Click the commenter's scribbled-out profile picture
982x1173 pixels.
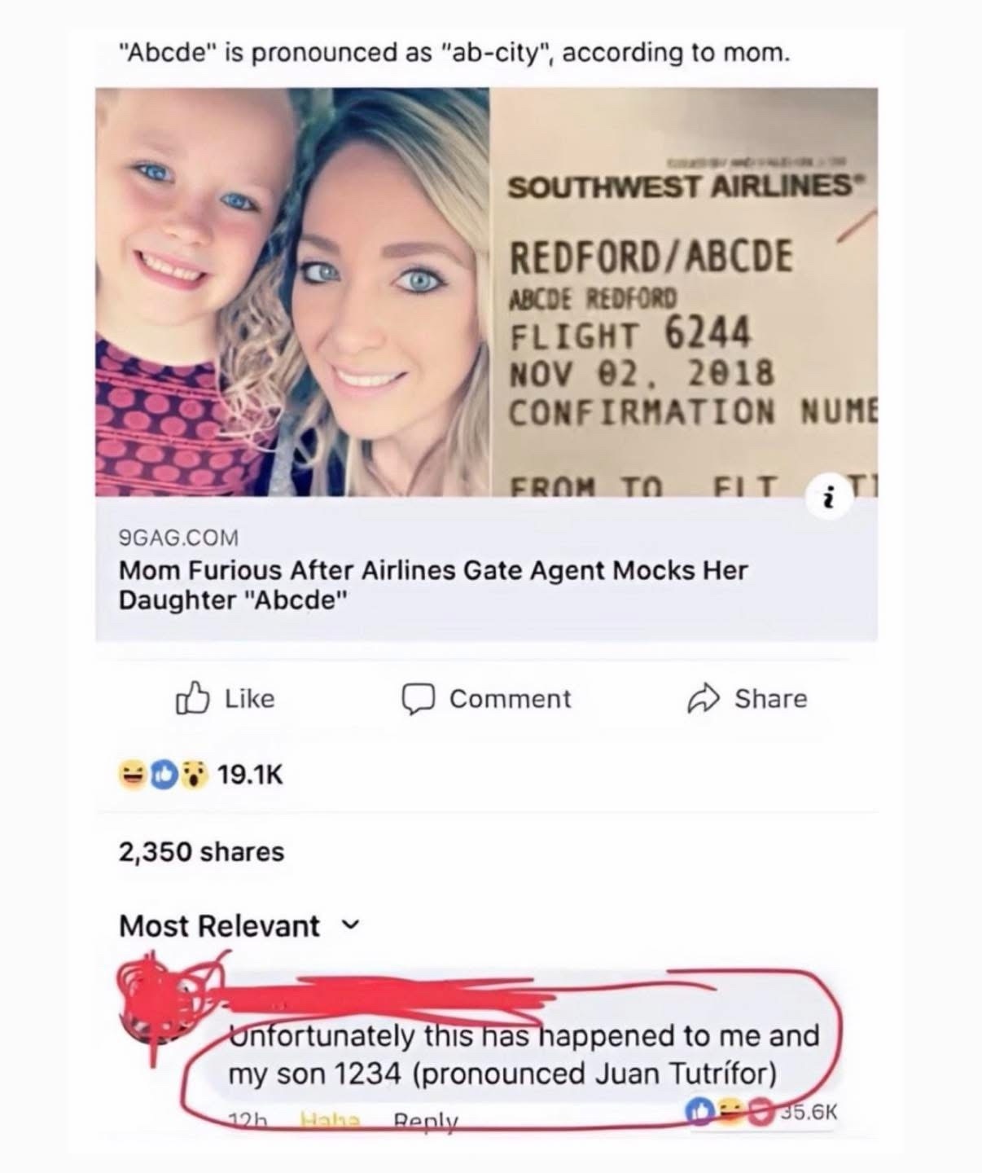click(156, 1001)
